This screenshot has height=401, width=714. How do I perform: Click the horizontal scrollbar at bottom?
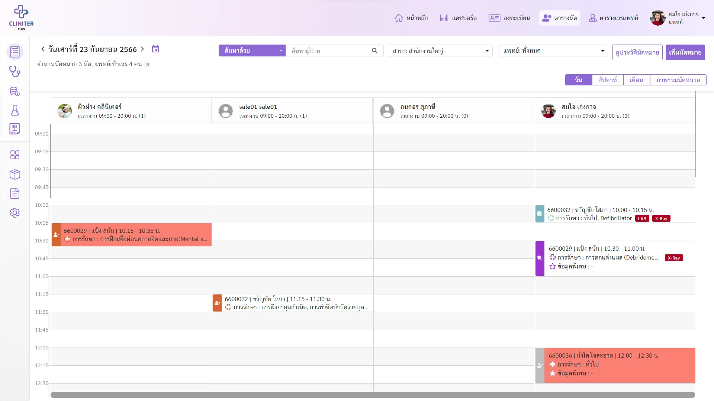[373, 395]
